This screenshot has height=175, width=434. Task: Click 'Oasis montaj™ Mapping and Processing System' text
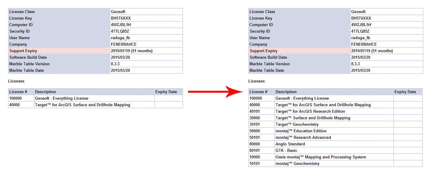321,157
